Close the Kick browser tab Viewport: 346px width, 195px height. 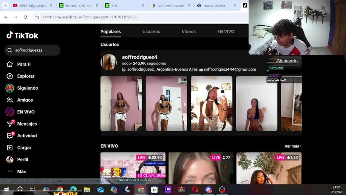click(x=143, y=5)
